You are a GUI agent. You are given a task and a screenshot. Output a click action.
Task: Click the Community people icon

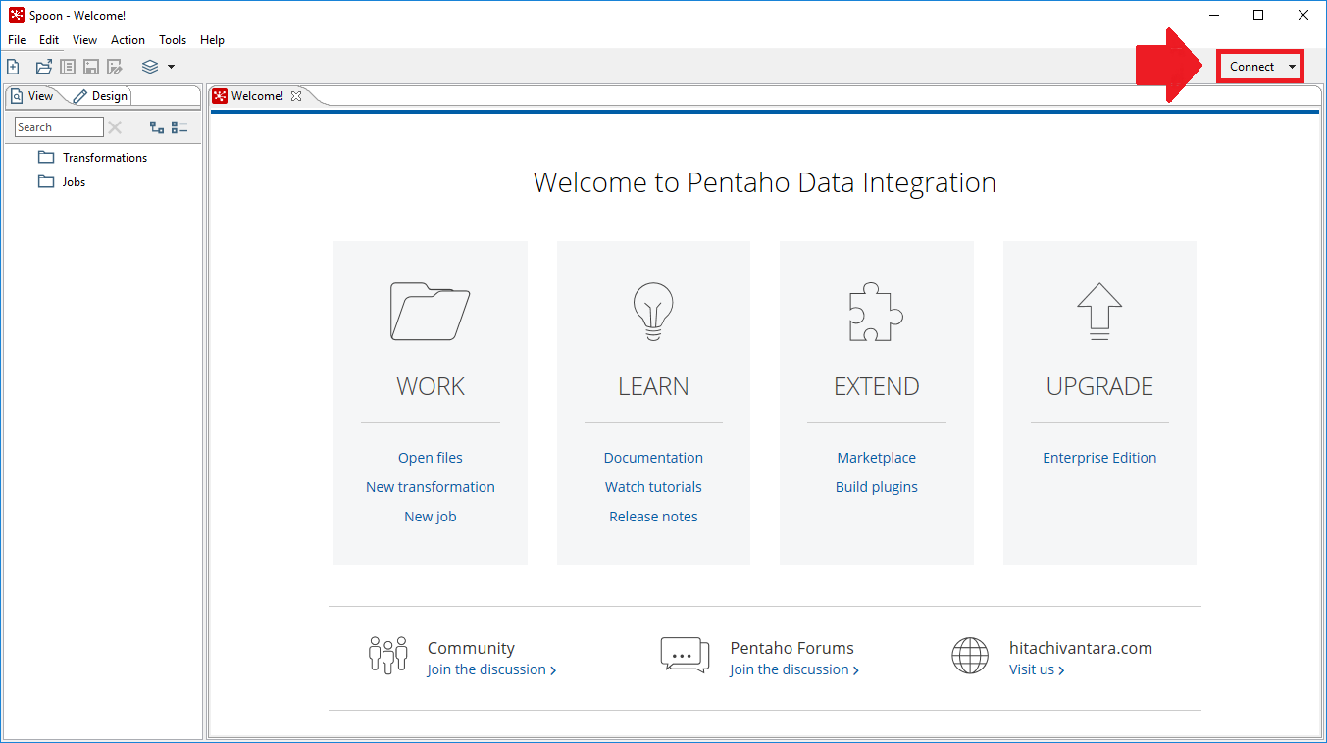(x=387, y=655)
